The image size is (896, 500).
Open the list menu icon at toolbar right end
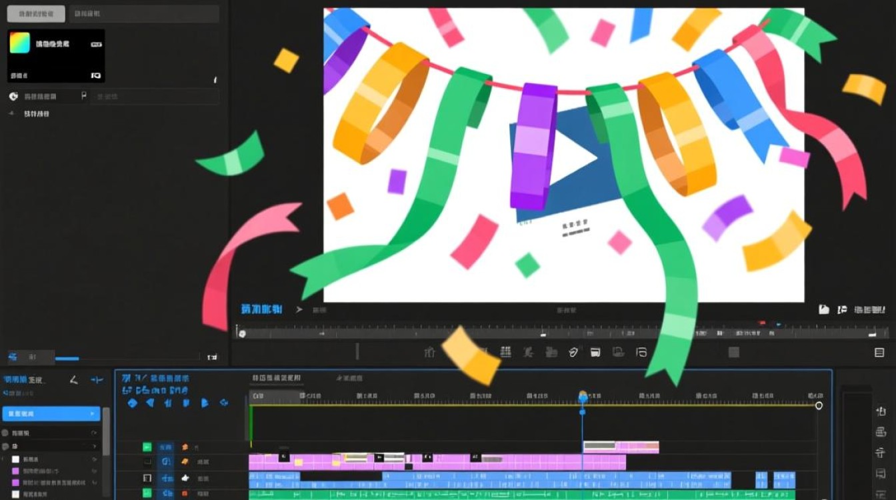tap(879, 352)
